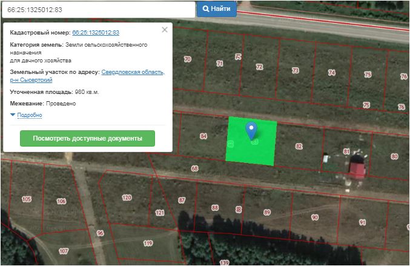The width and height of the screenshot is (410, 266).
Task: Click parcel 73 in the upper row
Action: 295,70
